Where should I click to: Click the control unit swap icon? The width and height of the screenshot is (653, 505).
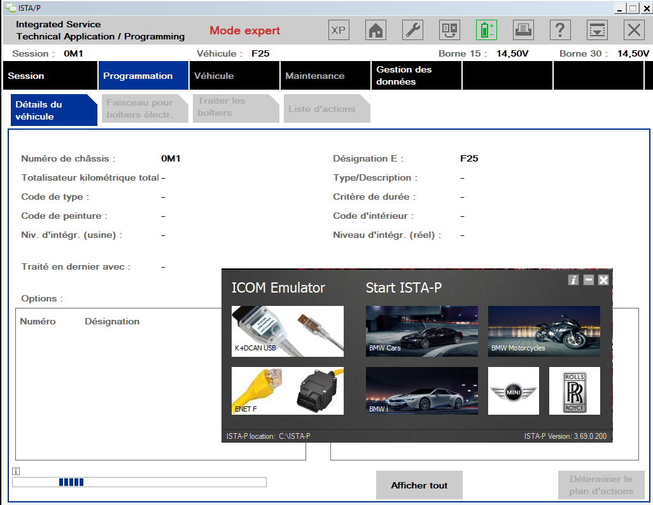pos(449,31)
